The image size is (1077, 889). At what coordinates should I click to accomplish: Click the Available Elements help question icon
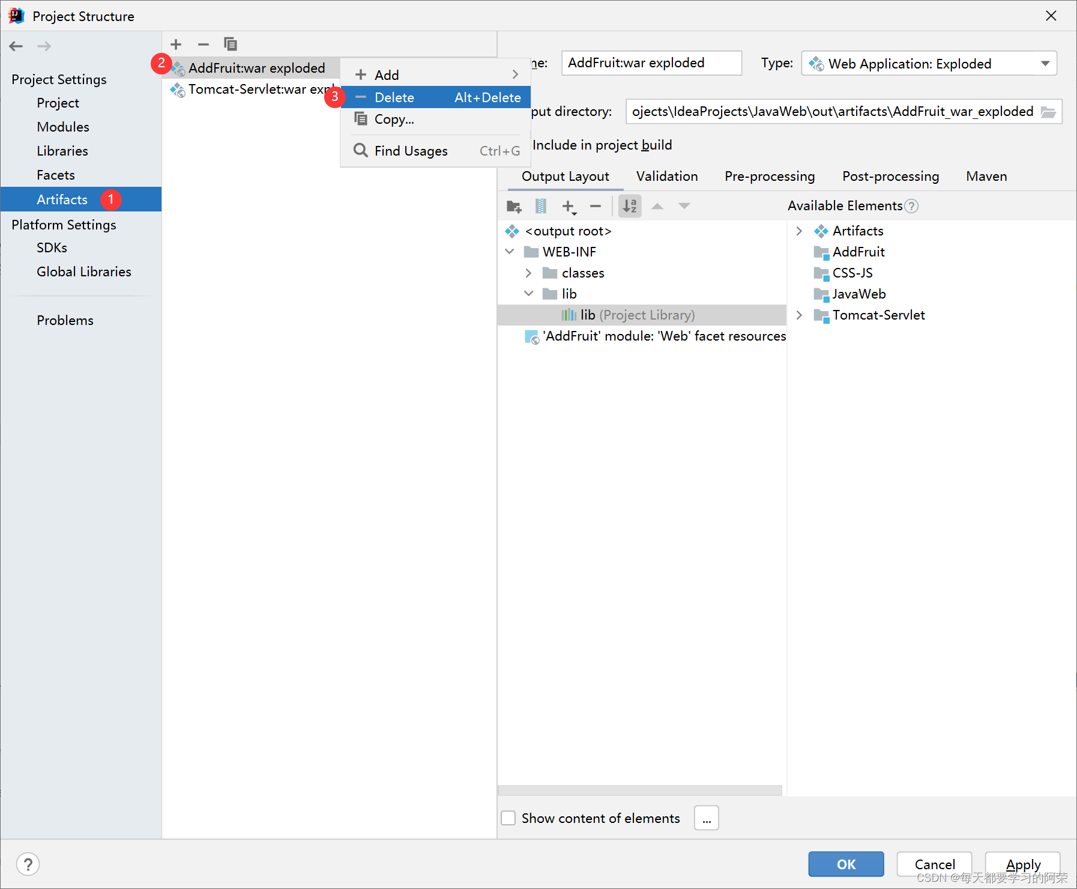(911, 206)
